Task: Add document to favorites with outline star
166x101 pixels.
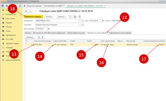Action: coord(36,11)
